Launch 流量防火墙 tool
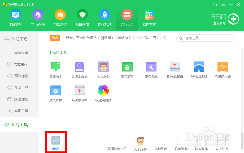The image size is (244, 153). pyautogui.click(x=223, y=70)
